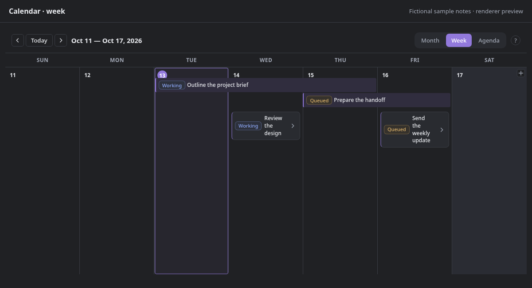This screenshot has height=288, width=532.
Task: Click the FRI column header
Action: click(415, 60)
